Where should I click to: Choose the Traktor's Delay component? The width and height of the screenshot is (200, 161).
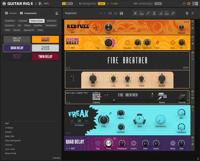coord(17,56)
